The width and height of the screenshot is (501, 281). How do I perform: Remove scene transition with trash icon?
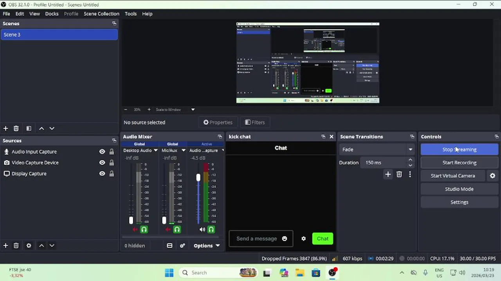coord(399,174)
